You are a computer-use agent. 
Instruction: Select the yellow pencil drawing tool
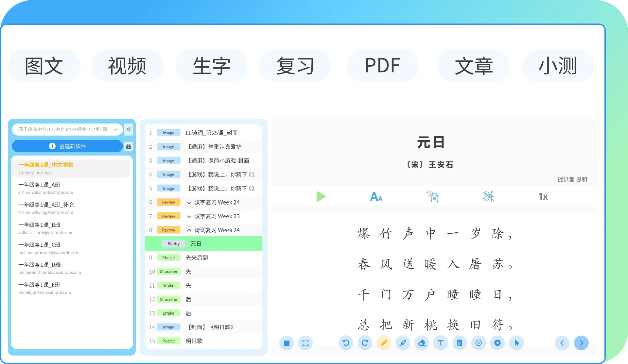pos(384,343)
